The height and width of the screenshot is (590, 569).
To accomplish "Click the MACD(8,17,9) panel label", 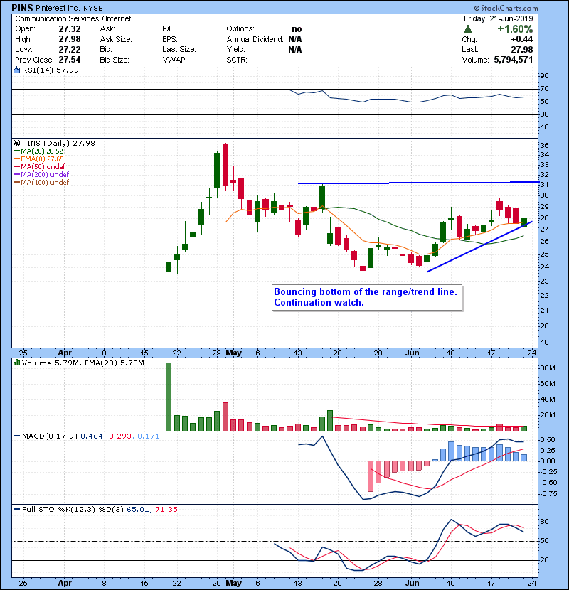I will pyautogui.click(x=50, y=436).
